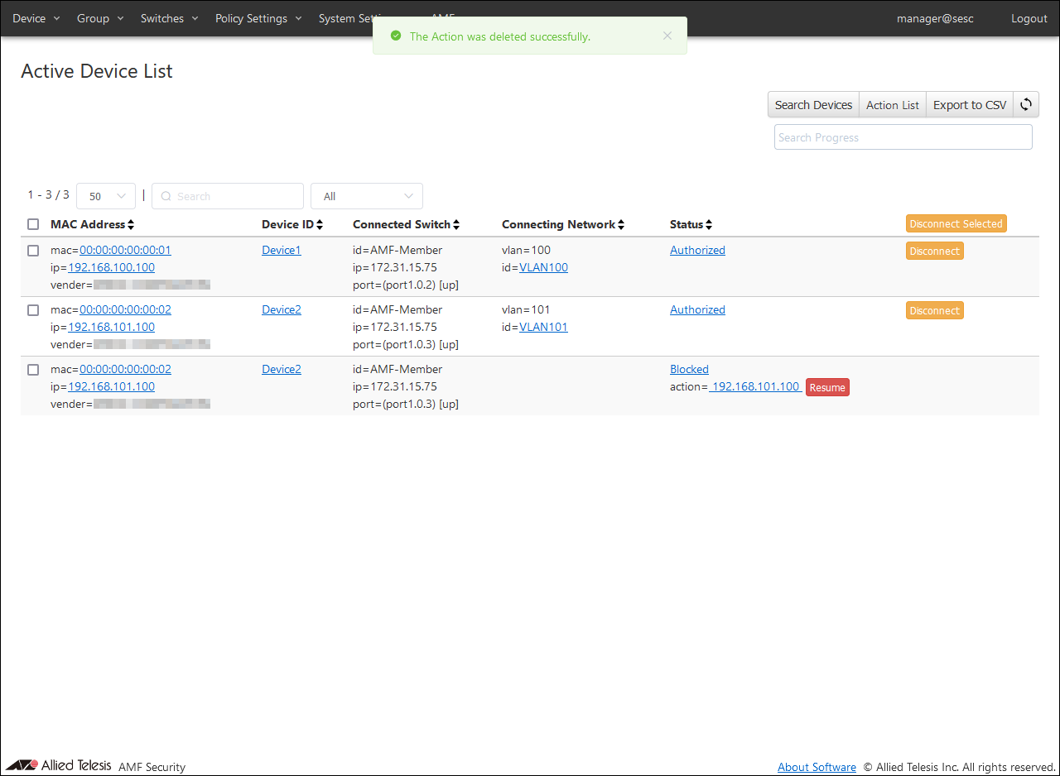Click the Disconnect Selected button
The width and height of the screenshot is (1060, 776).
click(956, 224)
